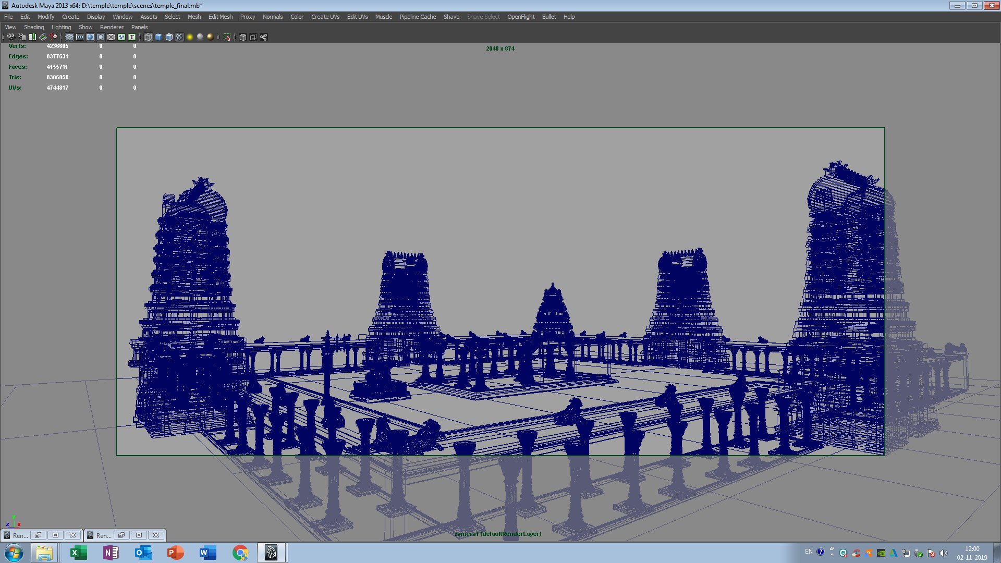Open the panel View menu

10,27
